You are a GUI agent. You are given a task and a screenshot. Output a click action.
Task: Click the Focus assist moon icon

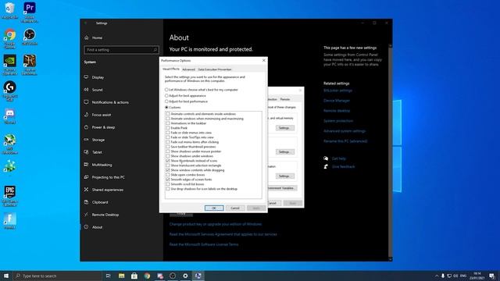point(87,115)
